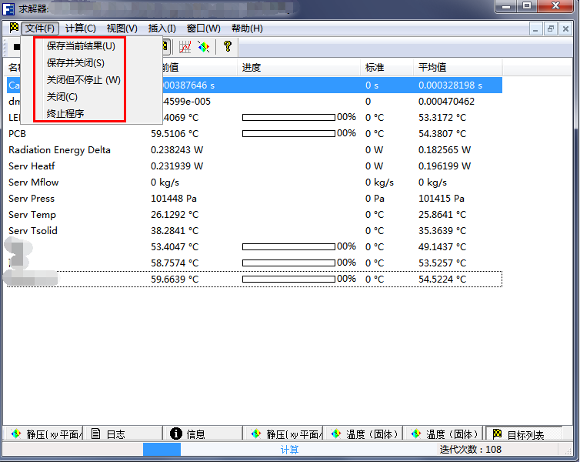This screenshot has height=462, width=580.
Task: Select the Serv Press row
Action: coord(255,199)
